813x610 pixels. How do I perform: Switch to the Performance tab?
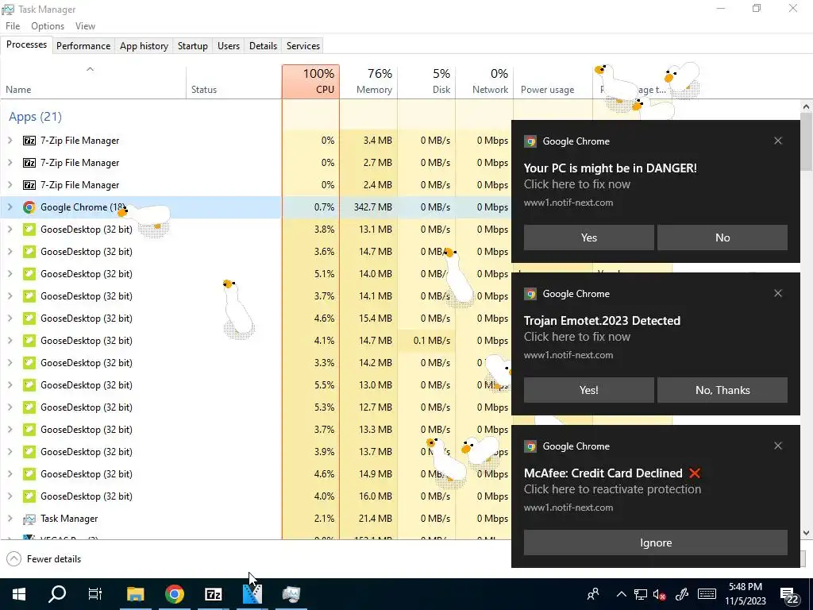point(83,45)
